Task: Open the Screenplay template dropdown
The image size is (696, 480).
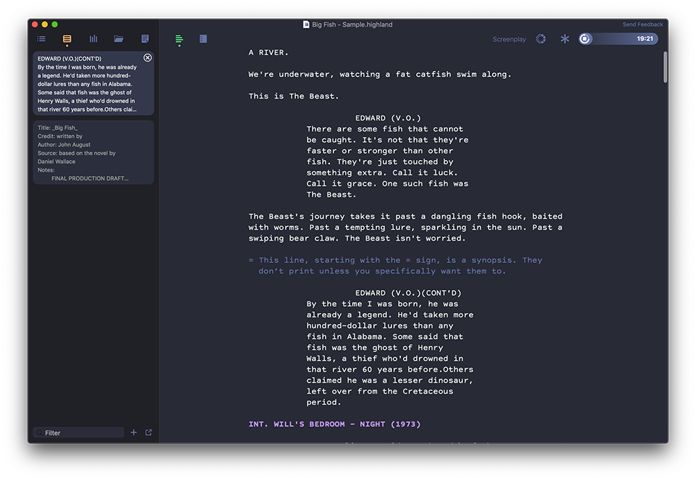Action: pos(509,40)
